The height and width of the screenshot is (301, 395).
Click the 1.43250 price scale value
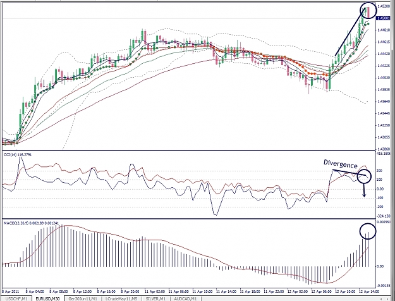[383, 125]
